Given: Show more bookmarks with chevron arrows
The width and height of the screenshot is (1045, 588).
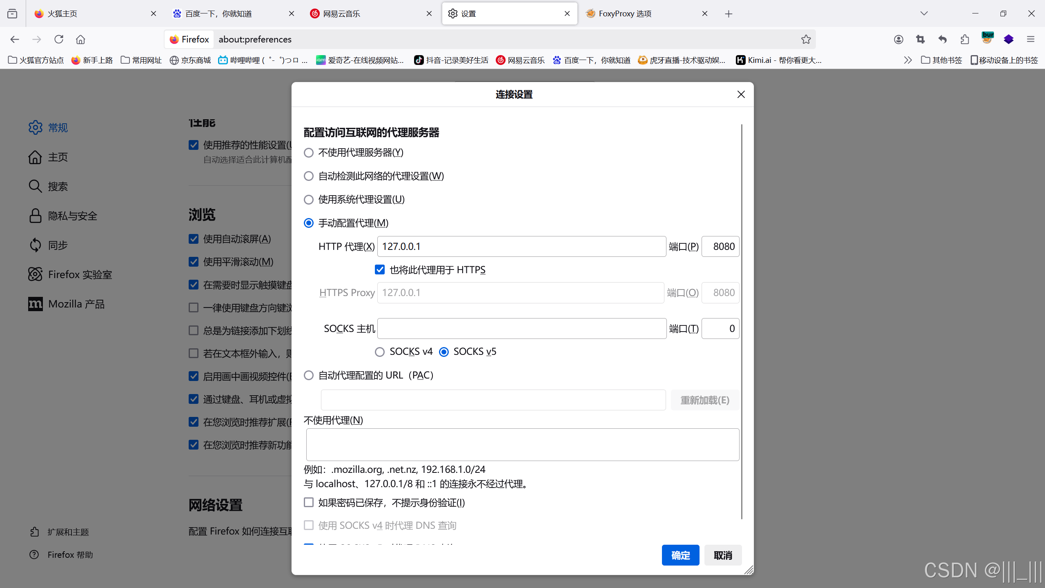Looking at the screenshot, I should click(907, 60).
